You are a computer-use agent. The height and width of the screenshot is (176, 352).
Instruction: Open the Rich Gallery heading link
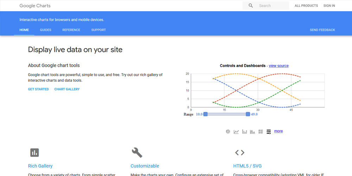[x=40, y=166]
